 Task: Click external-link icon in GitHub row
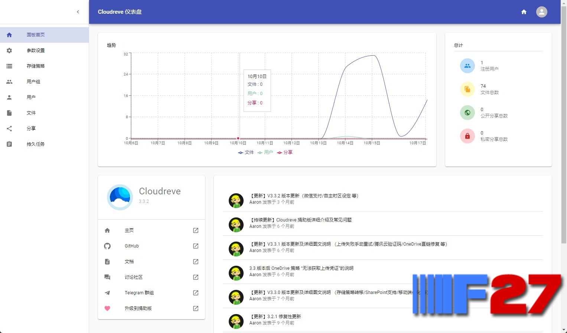tap(196, 246)
